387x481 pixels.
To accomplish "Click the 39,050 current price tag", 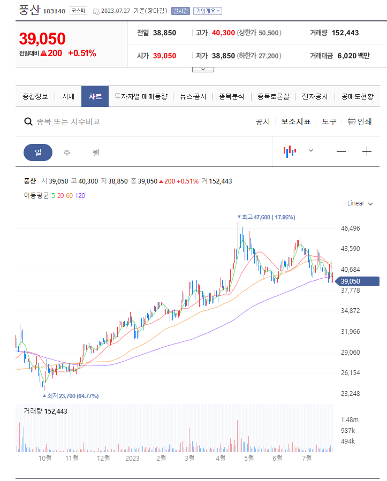I will [357, 281].
